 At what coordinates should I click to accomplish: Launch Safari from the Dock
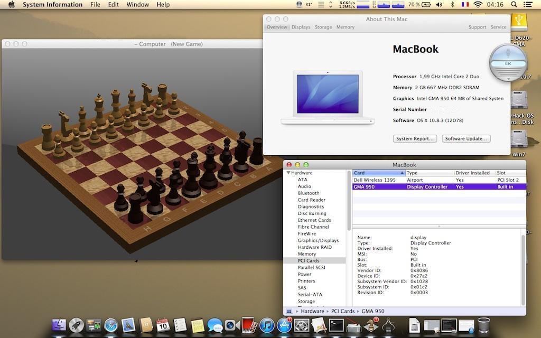[x=110, y=325]
